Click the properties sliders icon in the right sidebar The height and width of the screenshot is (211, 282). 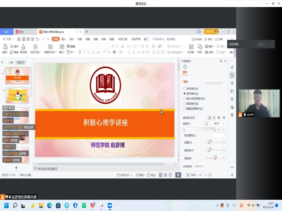[x=232, y=75]
